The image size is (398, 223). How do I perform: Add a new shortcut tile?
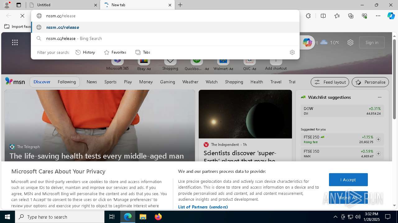pos(276,64)
